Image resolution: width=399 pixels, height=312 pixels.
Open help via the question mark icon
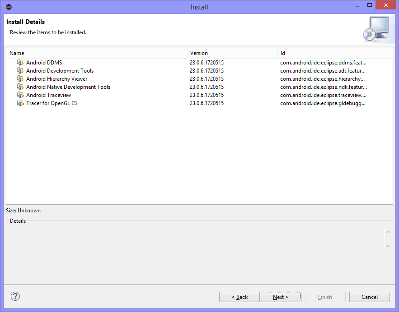pos(15,296)
